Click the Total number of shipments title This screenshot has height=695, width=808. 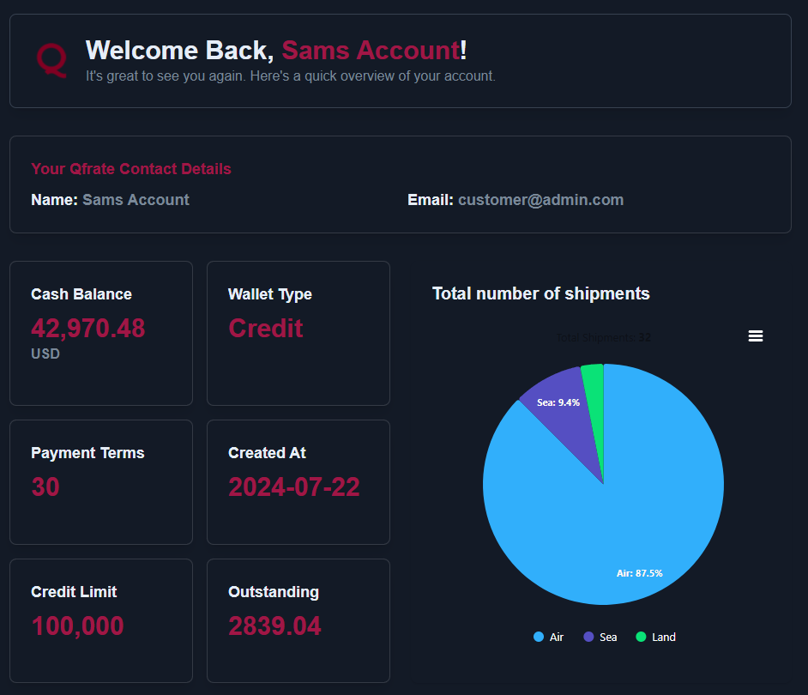[541, 293]
